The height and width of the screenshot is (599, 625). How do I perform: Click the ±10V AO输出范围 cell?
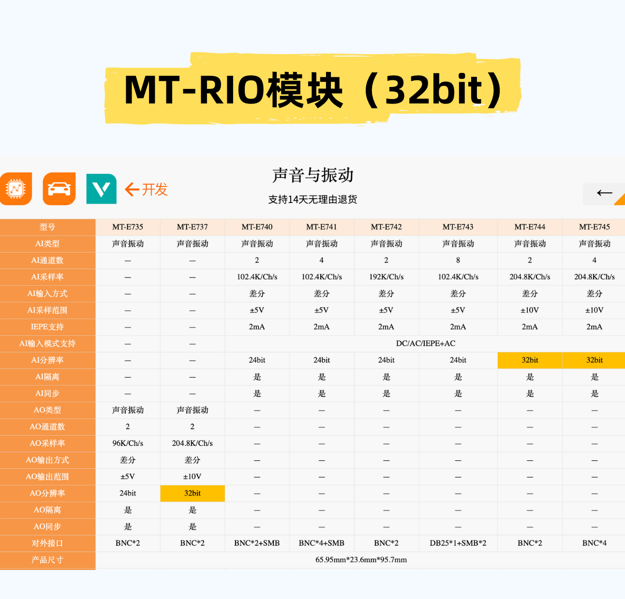pyautogui.click(x=193, y=477)
